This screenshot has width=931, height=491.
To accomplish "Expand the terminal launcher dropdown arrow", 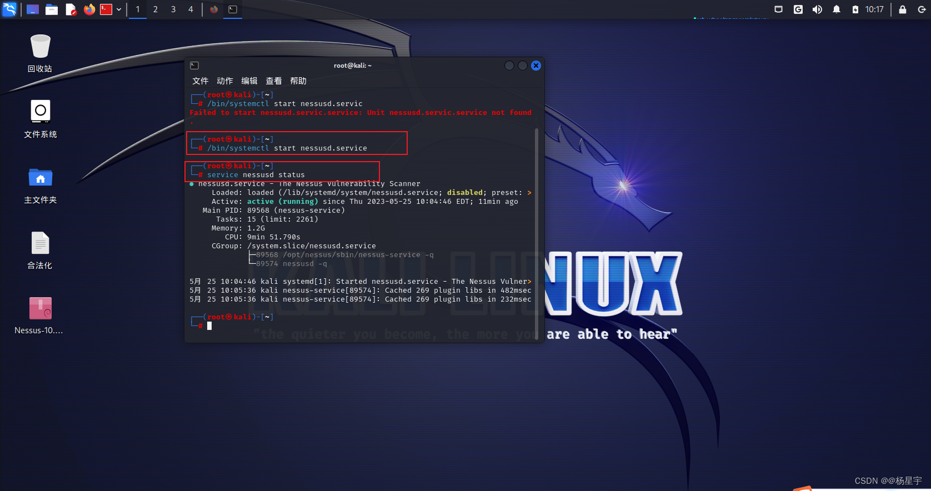I will (x=119, y=9).
